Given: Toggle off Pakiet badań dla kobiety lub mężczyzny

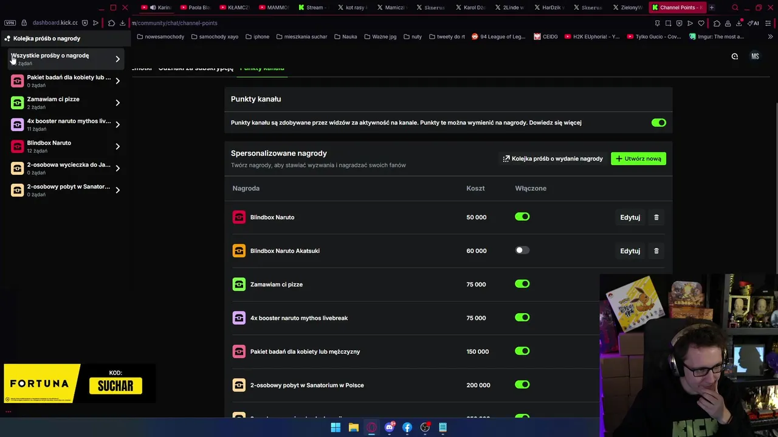Looking at the screenshot, I should [522, 351].
